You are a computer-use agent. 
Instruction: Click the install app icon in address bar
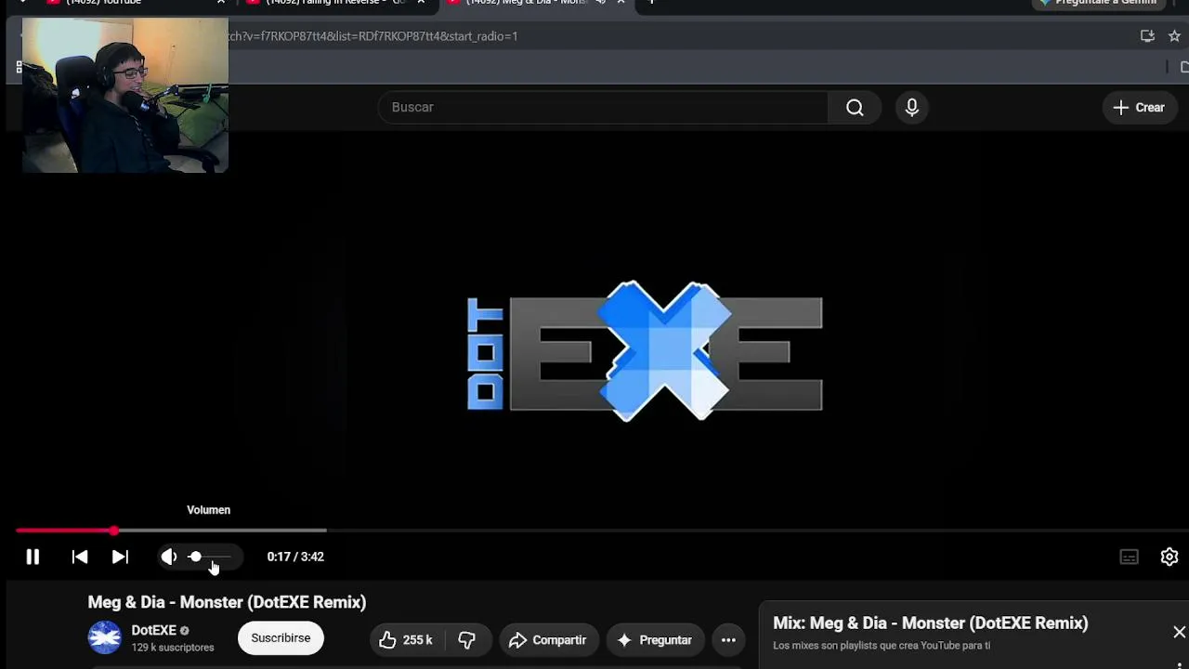pos(1147,36)
